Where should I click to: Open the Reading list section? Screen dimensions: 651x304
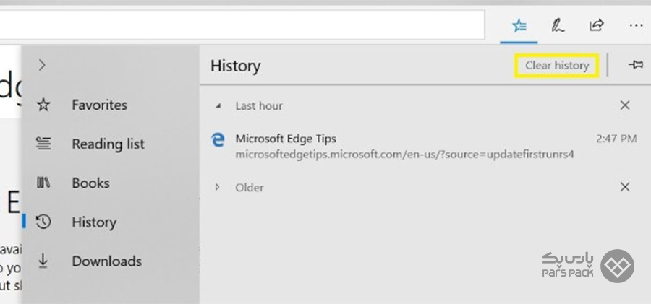click(108, 144)
